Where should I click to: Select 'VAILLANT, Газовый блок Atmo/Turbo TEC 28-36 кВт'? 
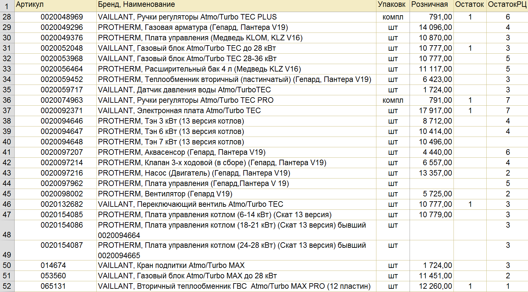tap(236, 59)
